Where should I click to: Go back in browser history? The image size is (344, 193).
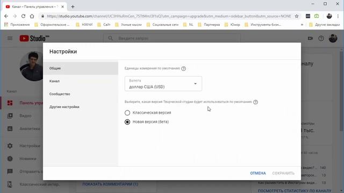[x=6, y=16]
